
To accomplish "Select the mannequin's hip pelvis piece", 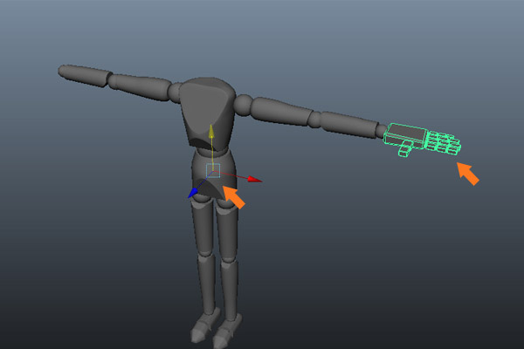I will click(214, 175).
